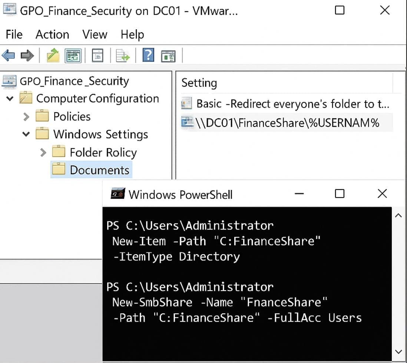Open the Action menu
Screen dimensions: 407x363
click(x=52, y=34)
